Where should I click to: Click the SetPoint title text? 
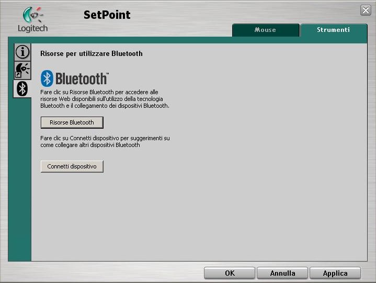click(107, 15)
